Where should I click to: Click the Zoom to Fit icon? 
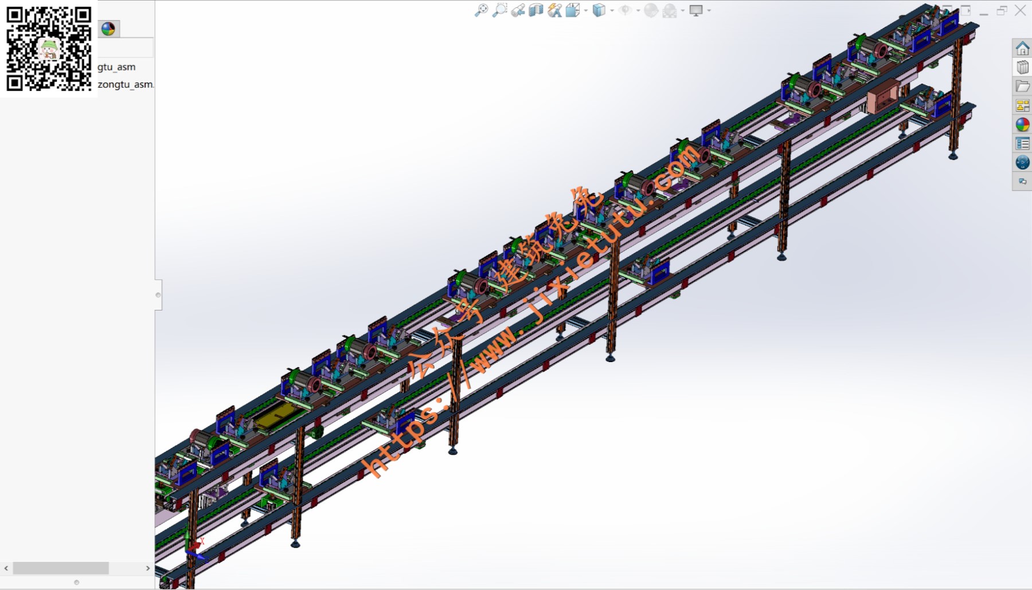[x=481, y=10]
